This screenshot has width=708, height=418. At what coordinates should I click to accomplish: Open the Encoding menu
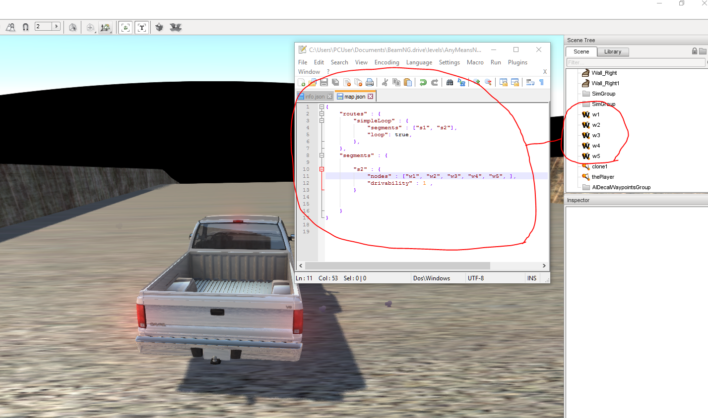[387, 62]
